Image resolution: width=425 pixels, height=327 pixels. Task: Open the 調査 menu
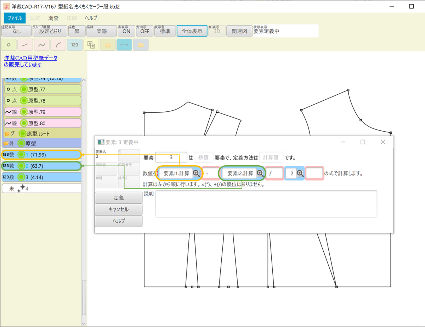coord(53,18)
